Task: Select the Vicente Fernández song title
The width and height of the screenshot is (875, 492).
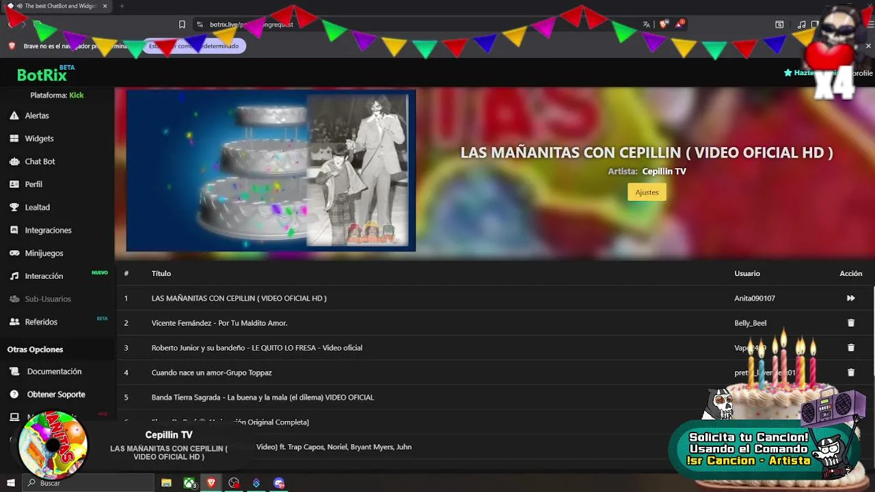Action: (x=219, y=323)
